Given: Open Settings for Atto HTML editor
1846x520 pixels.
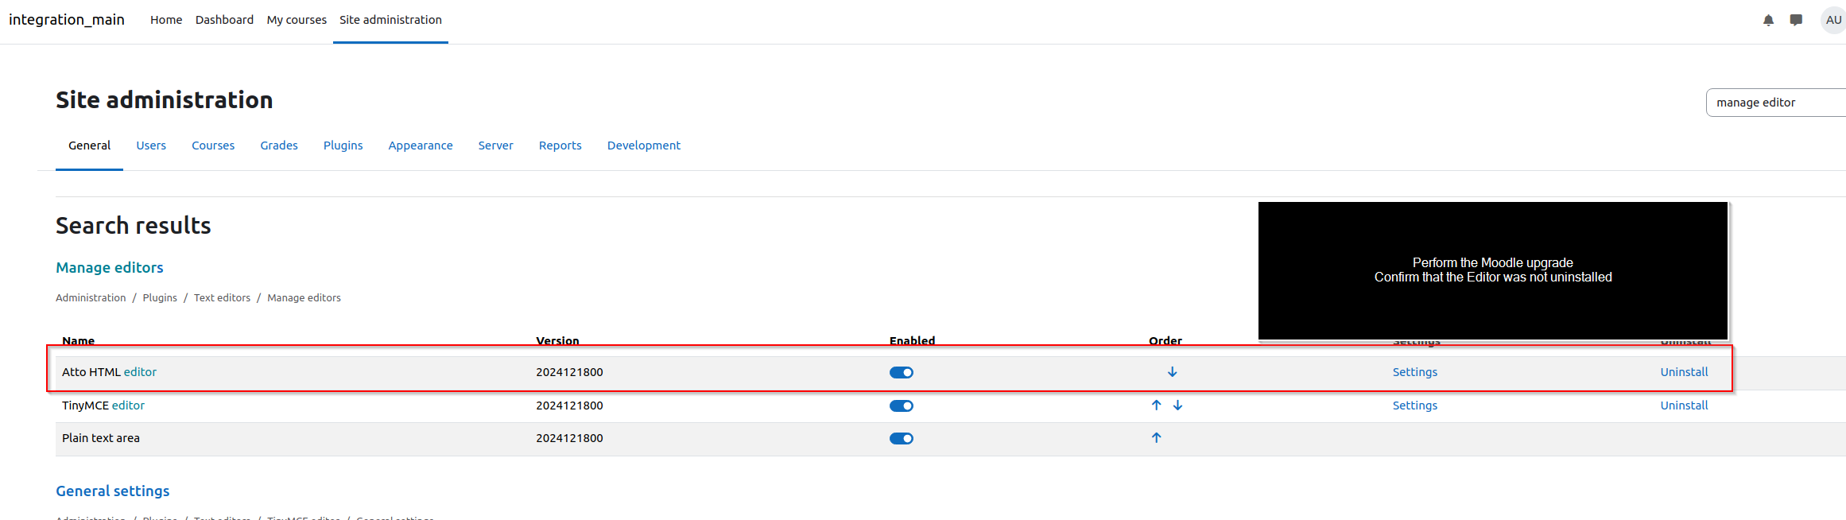Looking at the screenshot, I should tap(1415, 372).
